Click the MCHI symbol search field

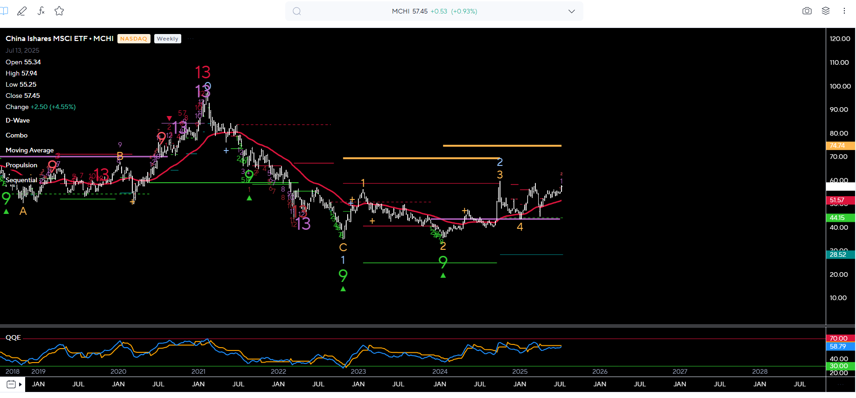pyautogui.click(x=434, y=11)
